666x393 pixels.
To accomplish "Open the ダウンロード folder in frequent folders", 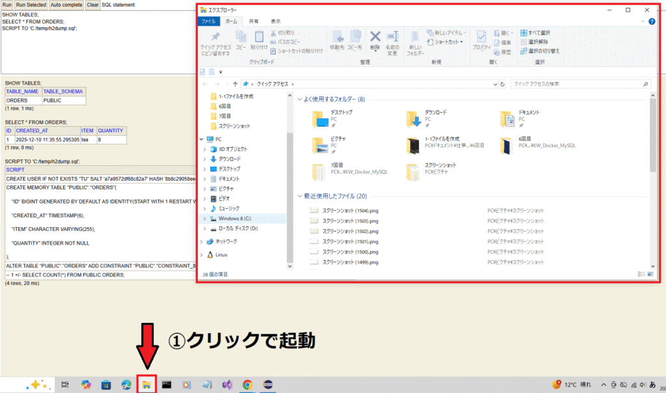I will pos(415,118).
